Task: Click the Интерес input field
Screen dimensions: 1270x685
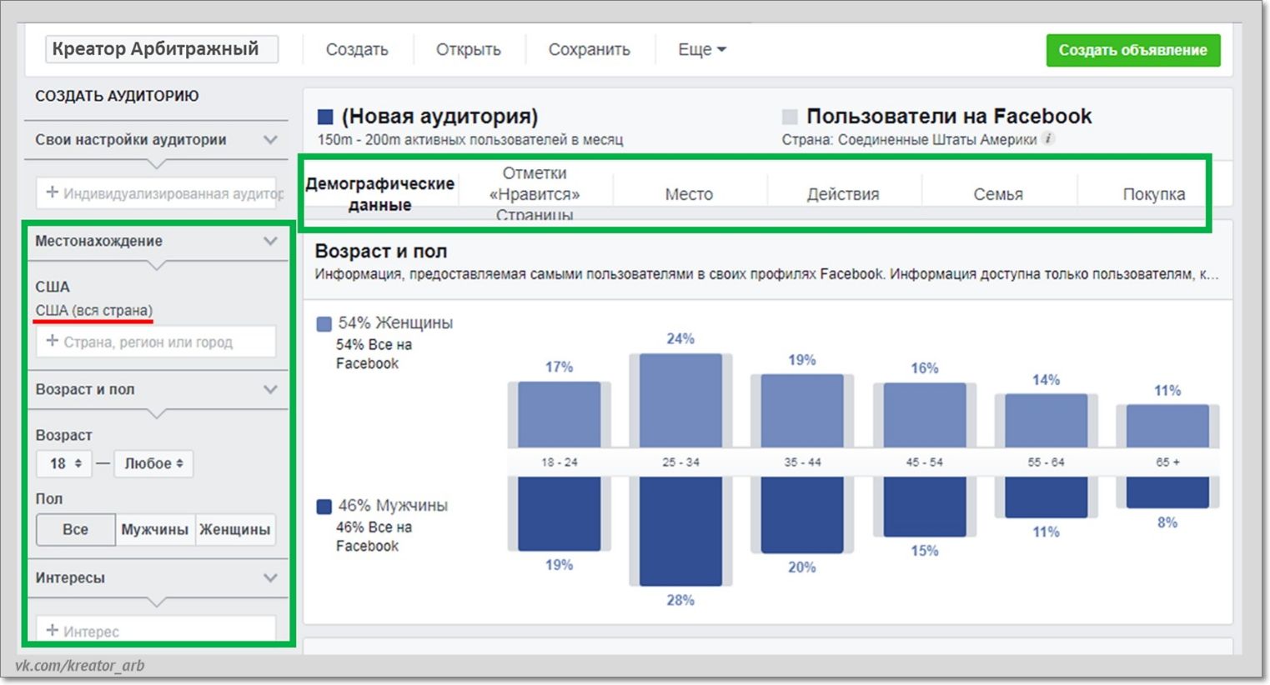Action: pos(156,629)
